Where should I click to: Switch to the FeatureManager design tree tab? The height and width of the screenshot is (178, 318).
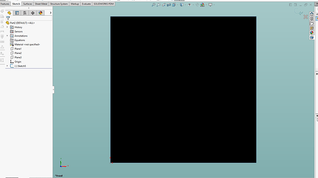(9, 13)
